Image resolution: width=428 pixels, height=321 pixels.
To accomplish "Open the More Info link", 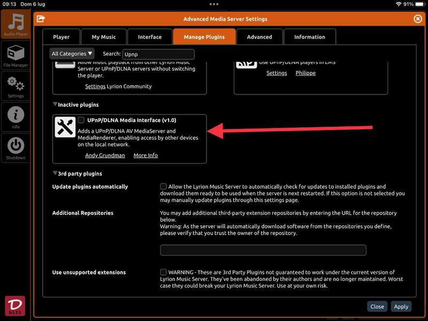I will 146,155.
